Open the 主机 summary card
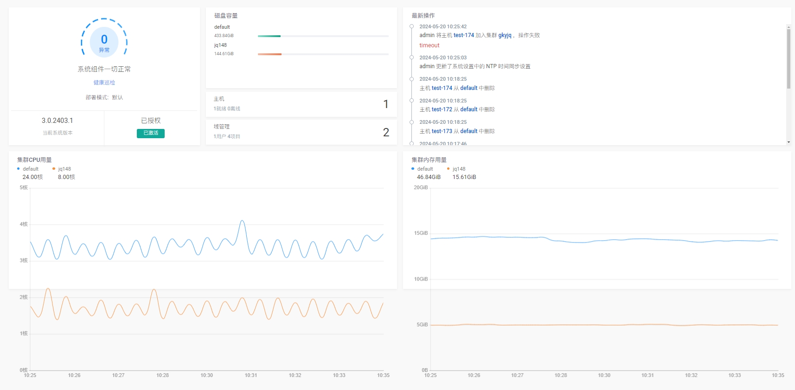Viewport: 795px width, 390px height. (x=301, y=104)
